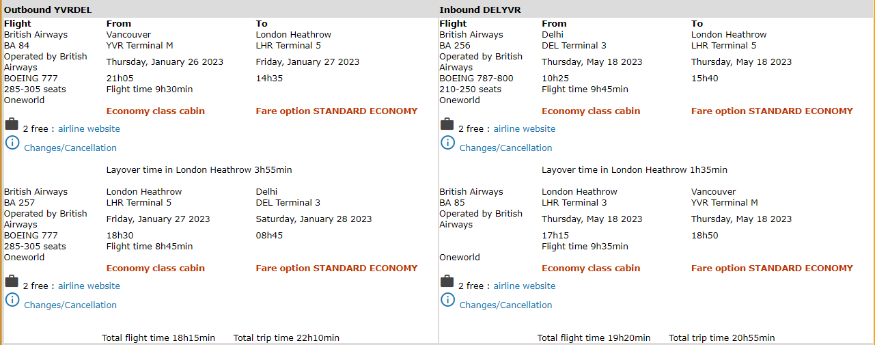Click the info icon for the London–Vancouver inbound flight
The image size is (875, 345).
click(x=447, y=300)
